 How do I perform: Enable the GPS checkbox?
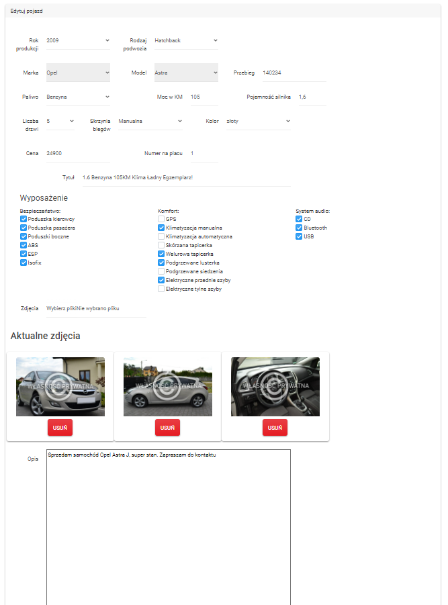click(161, 219)
